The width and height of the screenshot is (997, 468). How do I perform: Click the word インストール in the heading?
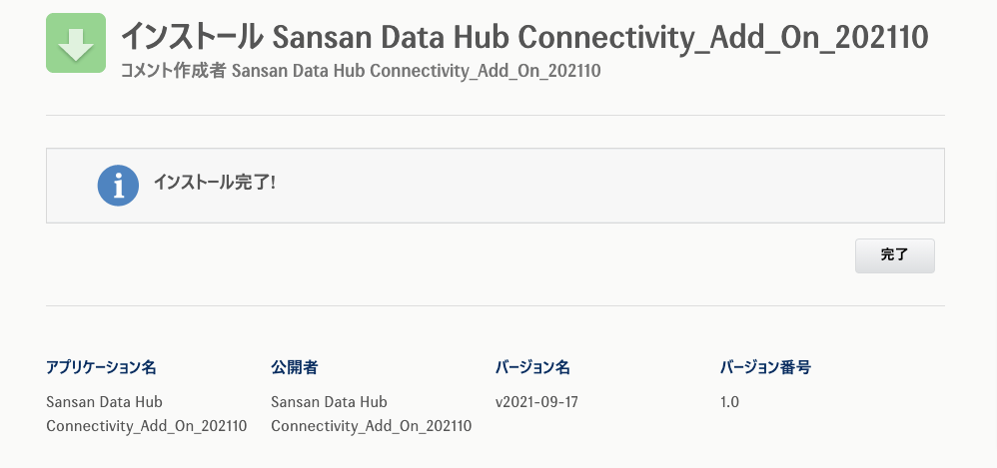[x=192, y=37]
